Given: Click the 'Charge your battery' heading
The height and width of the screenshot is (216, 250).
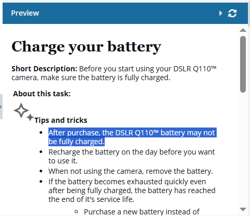Looking at the screenshot, I should pyautogui.click(x=86, y=47).
